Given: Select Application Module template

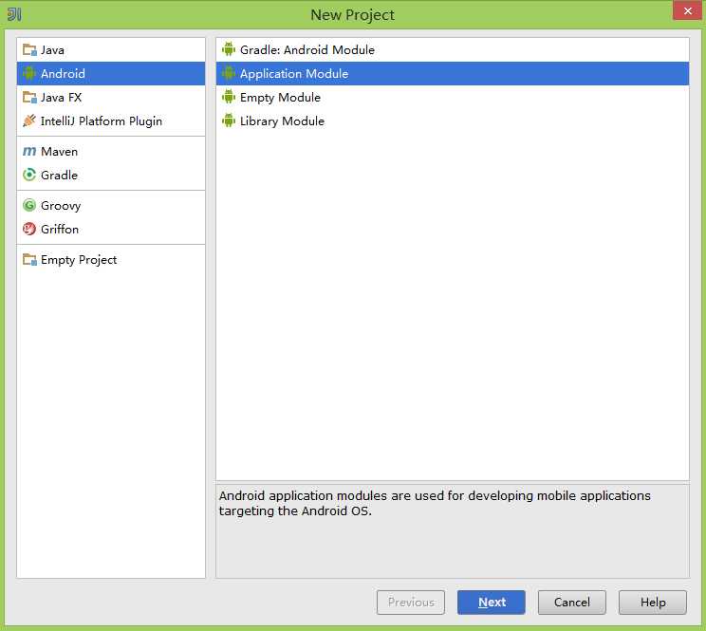Looking at the screenshot, I should point(453,73).
